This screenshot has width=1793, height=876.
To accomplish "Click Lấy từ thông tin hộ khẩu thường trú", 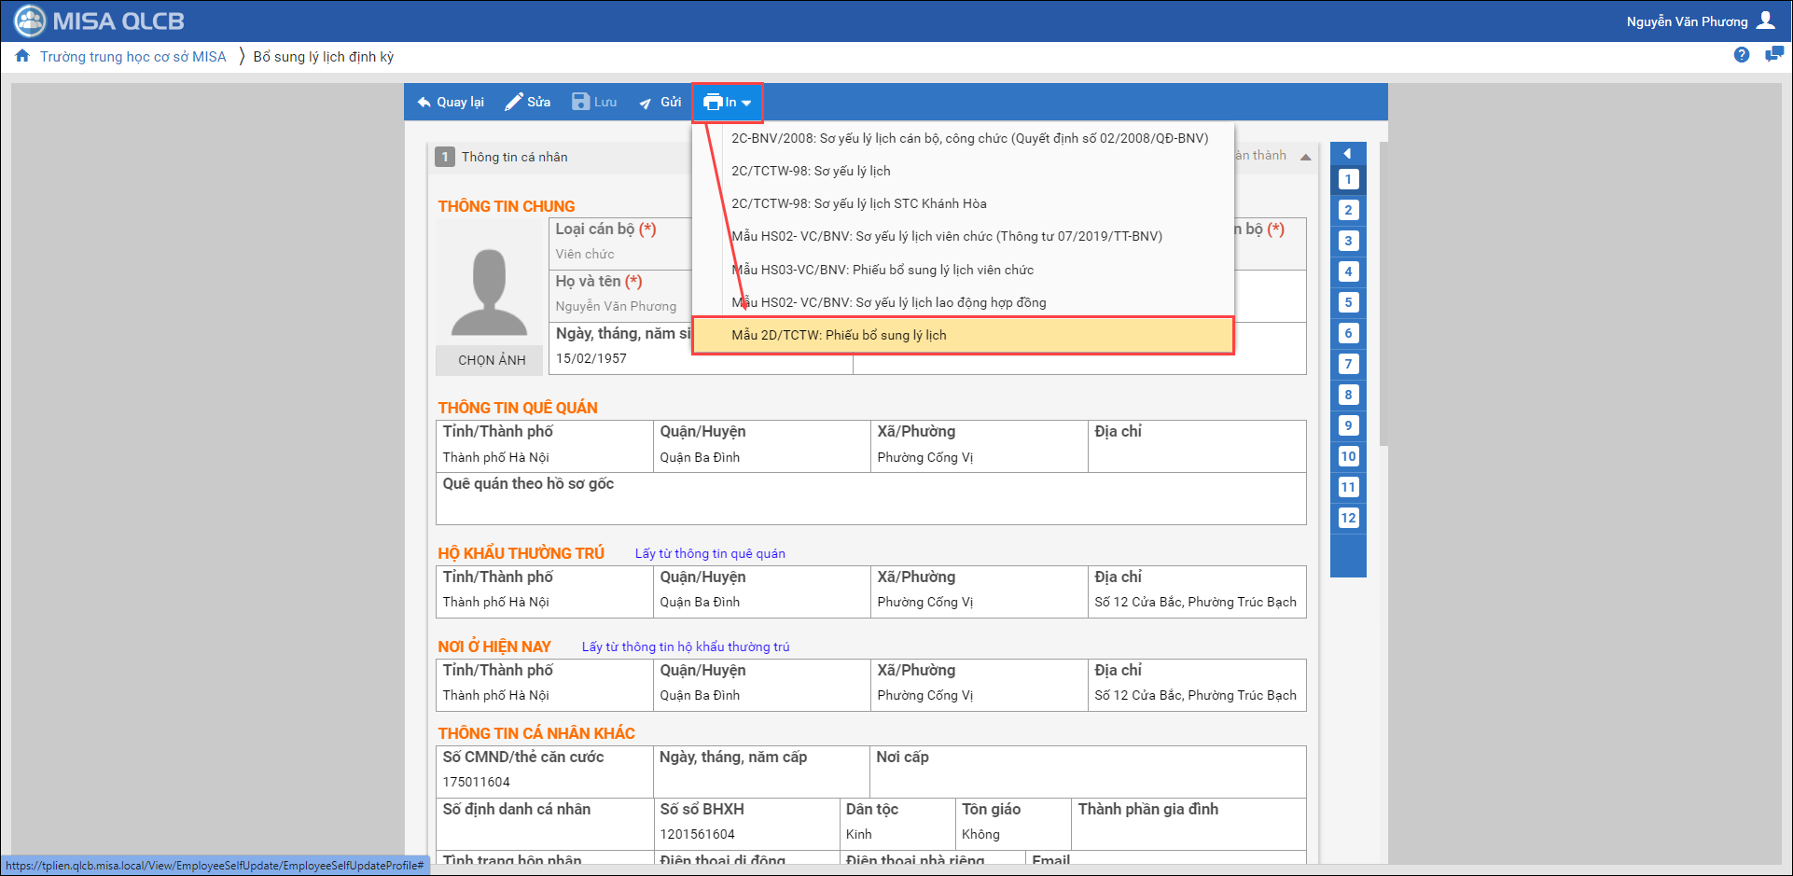I will pos(686,647).
